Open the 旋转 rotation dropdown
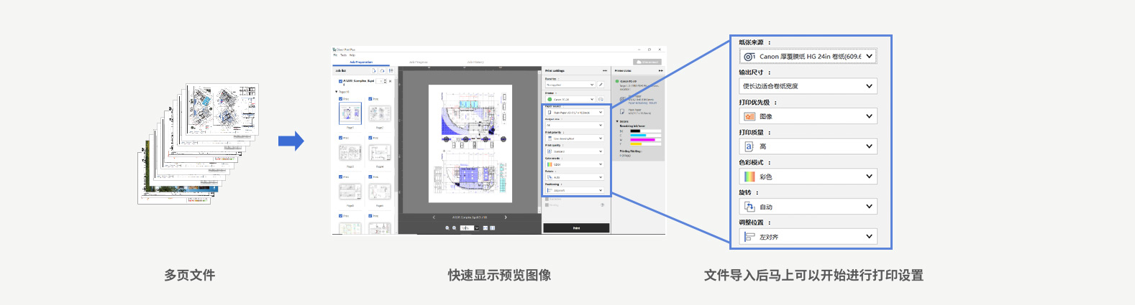The height and width of the screenshot is (305, 1135). [808, 207]
